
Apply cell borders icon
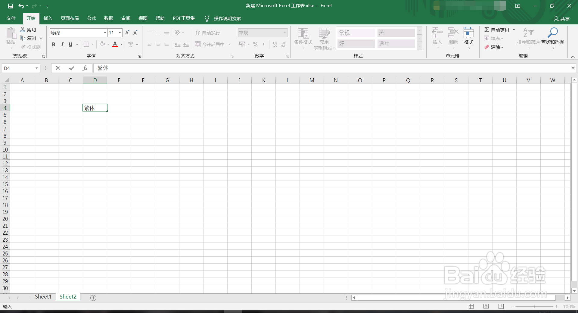tap(86, 44)
